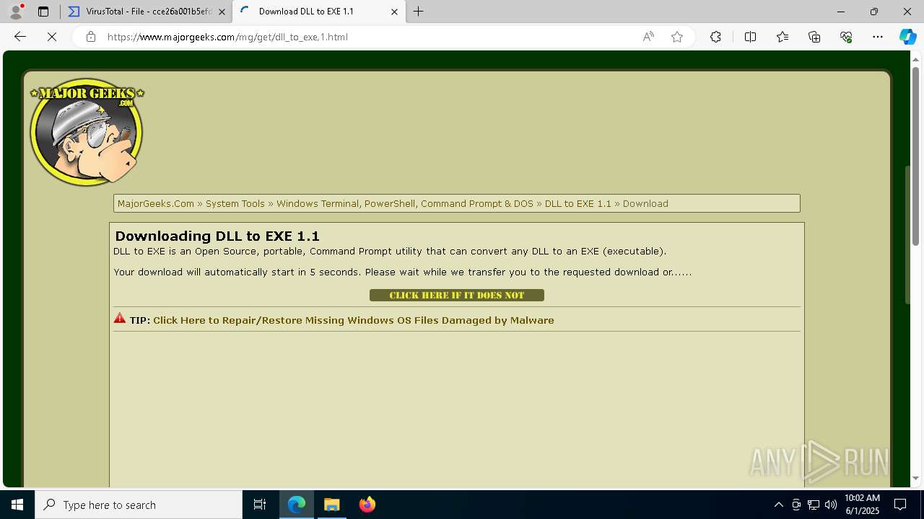
Task: Open Task View
Action: (x=260, y=505)
